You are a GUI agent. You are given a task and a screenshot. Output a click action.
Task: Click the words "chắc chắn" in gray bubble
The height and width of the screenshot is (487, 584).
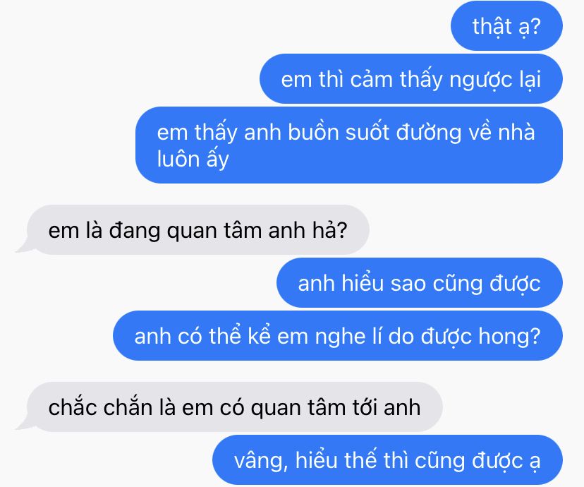click(x=100, y=407)
